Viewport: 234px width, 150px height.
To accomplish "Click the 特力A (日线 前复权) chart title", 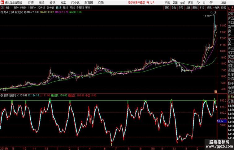I will 12,12.
